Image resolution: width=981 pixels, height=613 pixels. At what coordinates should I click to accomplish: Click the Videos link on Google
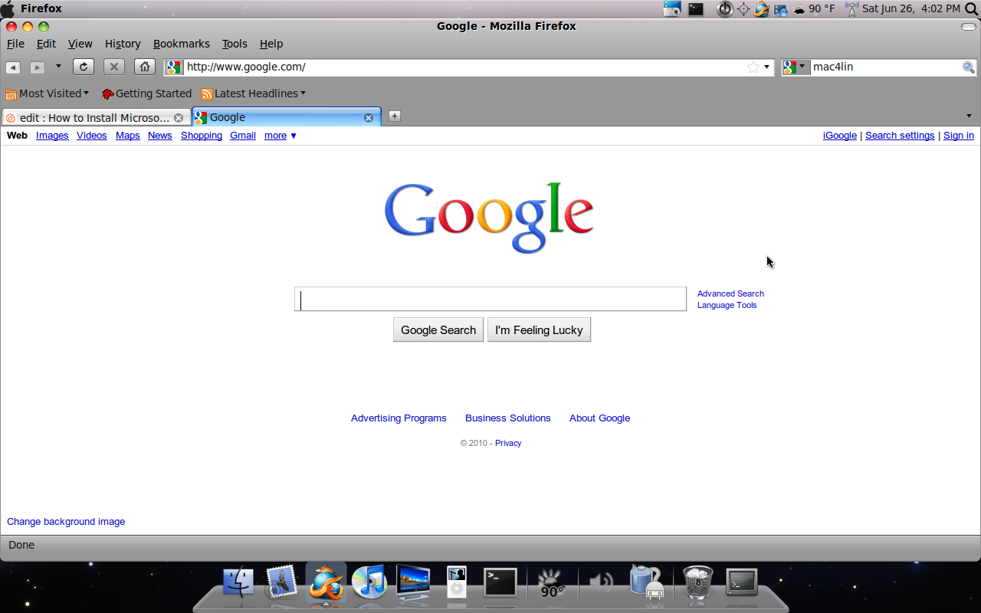click(x=92, y=136)
